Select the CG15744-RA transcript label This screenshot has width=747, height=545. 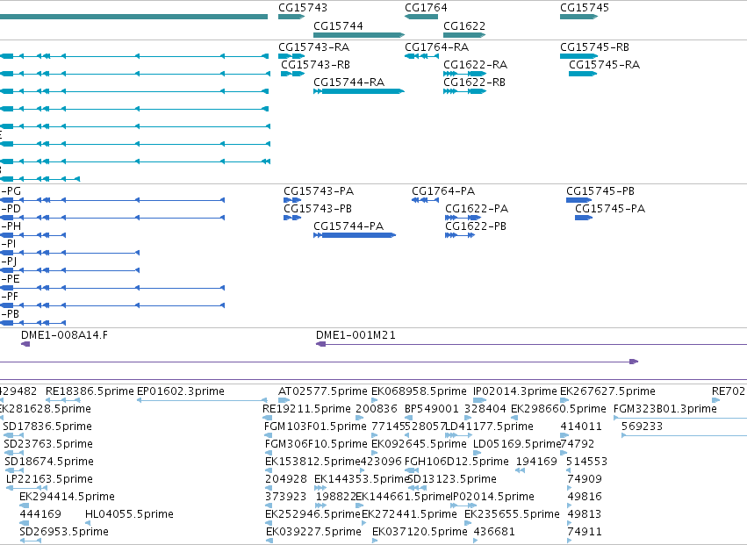[348, 82]
